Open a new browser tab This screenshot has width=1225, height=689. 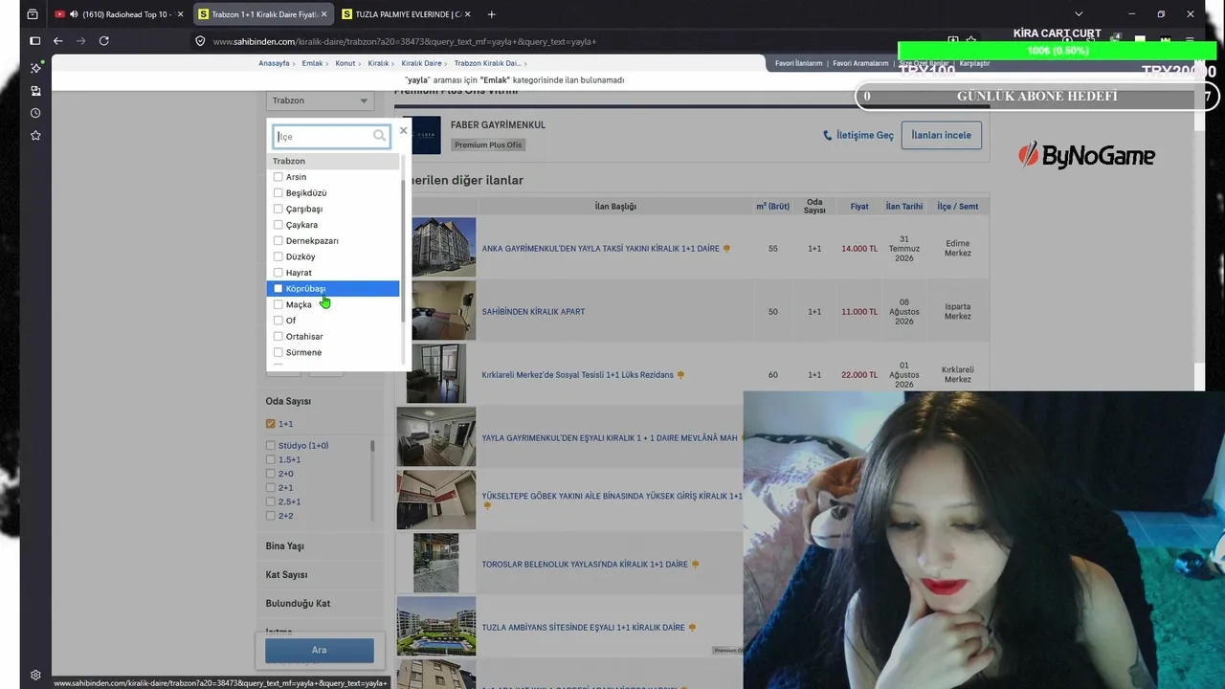pos(492,14)
